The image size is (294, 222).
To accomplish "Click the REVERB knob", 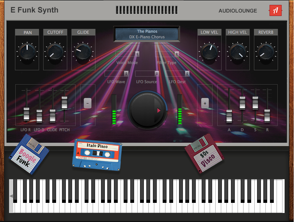I will tap(266, 51).
